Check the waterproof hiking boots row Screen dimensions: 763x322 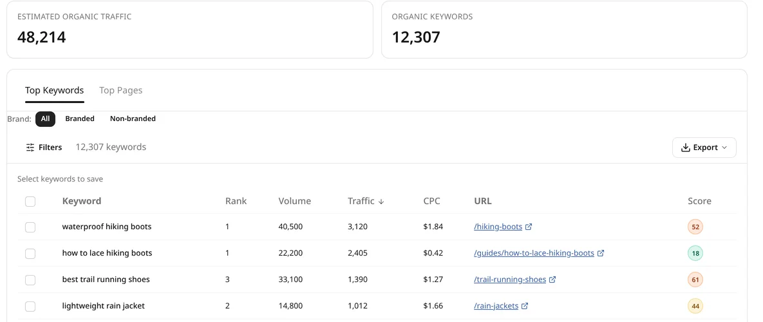click(30, 227)
